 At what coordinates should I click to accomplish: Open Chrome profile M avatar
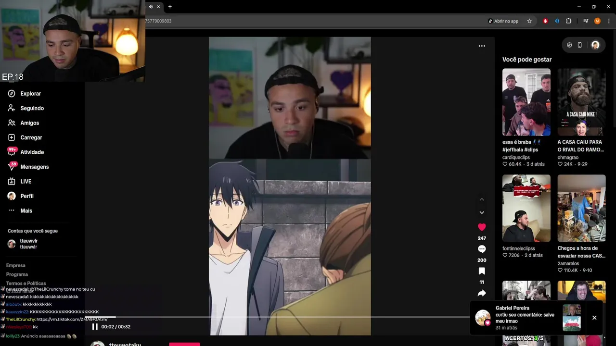597,21
